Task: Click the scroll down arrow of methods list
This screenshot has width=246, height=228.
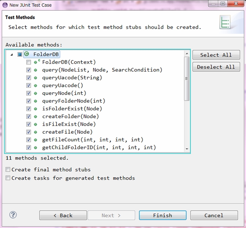Action: coord(187,149)
